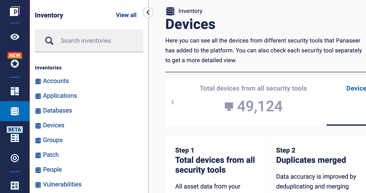This screenshot has height=193, width=366.
Task: Open the NEW star feature icon
Action: point(15,60)
